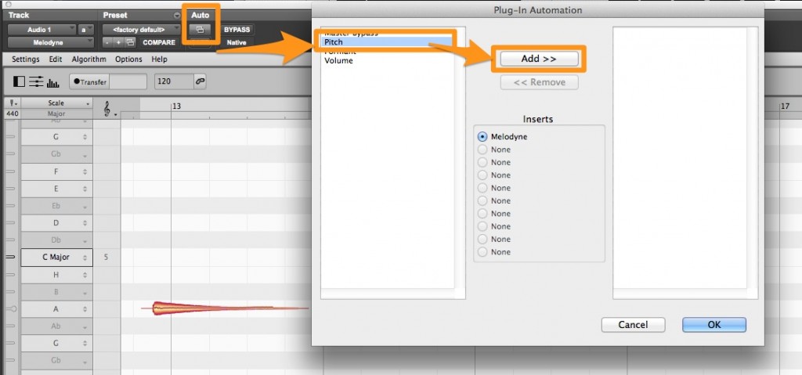The height and width of the screenshot is (375, 802).
Task: Select the Melodyne insert radio button
Action: (482, 136)
